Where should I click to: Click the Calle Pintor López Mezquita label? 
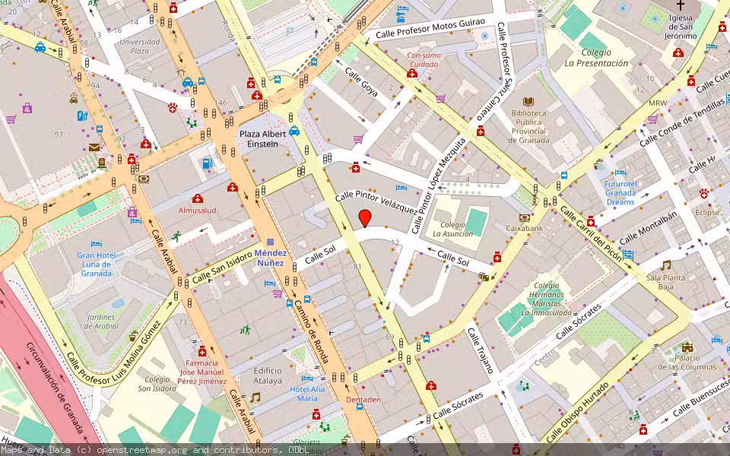[x=439, y=185]
